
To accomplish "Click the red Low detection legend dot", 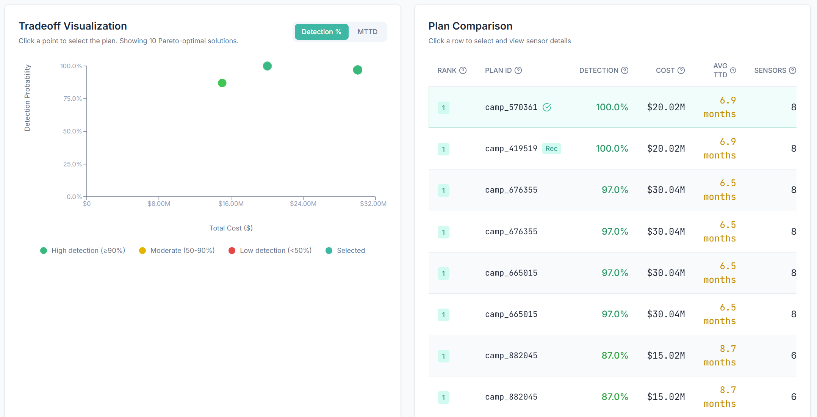I will tap(232, 251).
